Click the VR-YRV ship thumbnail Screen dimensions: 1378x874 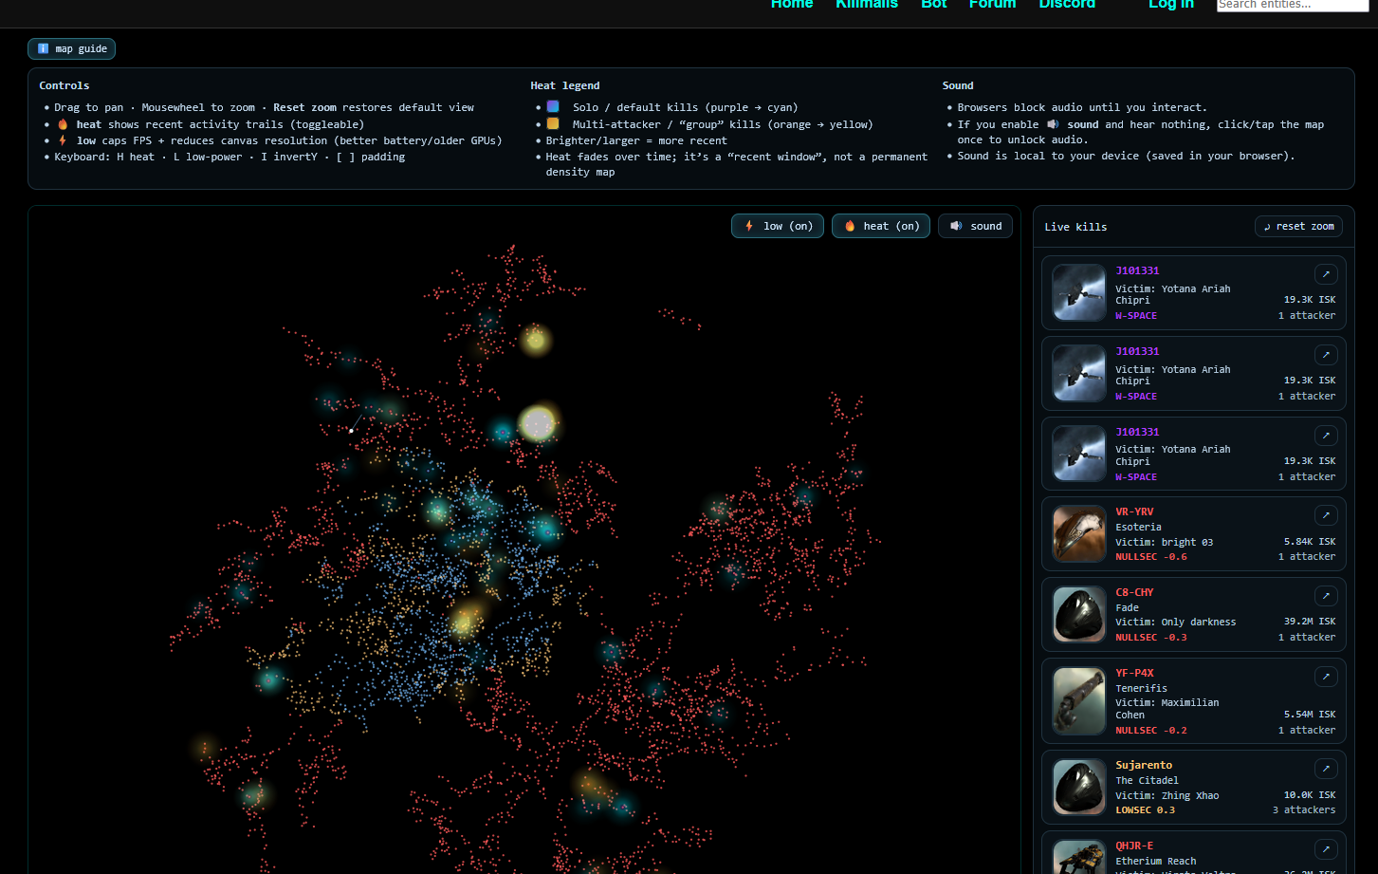pos(1079,534)
